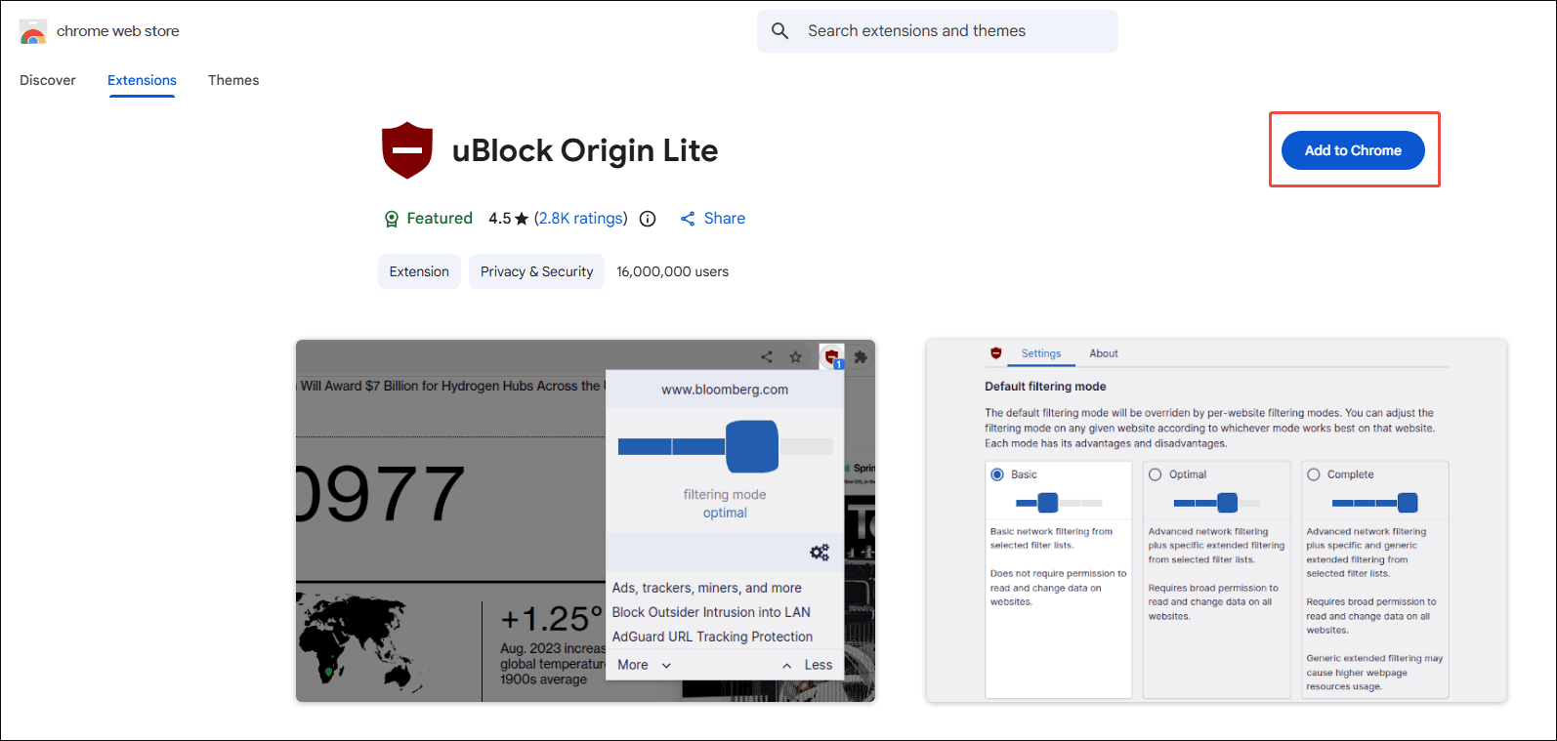Open the About tab in preview
The image size is (1557, 741).
click(x=1104, y=353)
